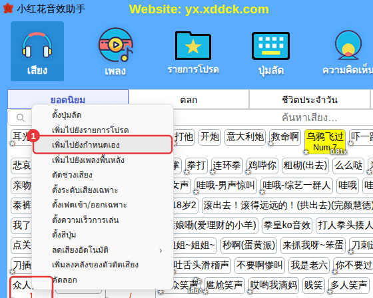Image resolution: width=373 pixels, height=298 pixels.
Task: Play the 哇哦-男声惊叫 sound
Action: [x=226, y=186]
